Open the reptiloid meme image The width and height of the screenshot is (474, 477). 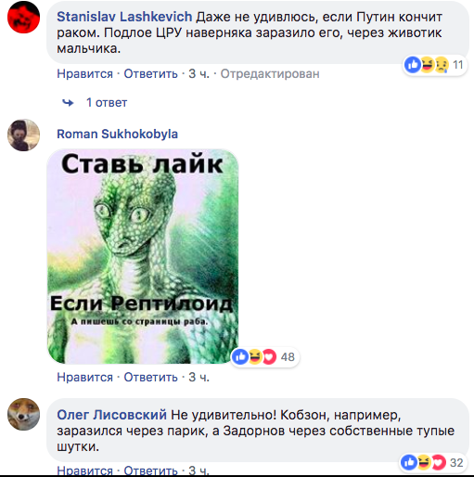pyautogui.click(x=143, y=256)
